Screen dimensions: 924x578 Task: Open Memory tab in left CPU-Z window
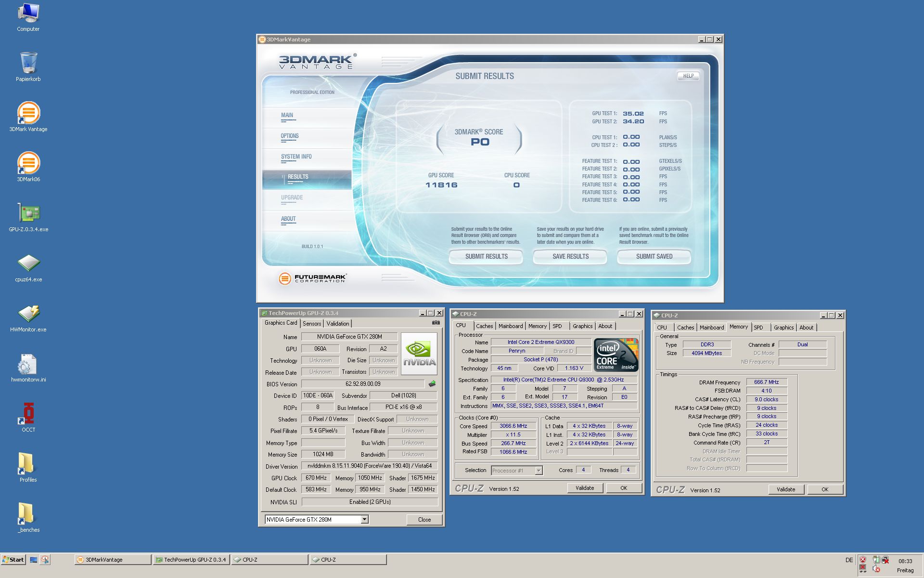(x=538, y=326)
